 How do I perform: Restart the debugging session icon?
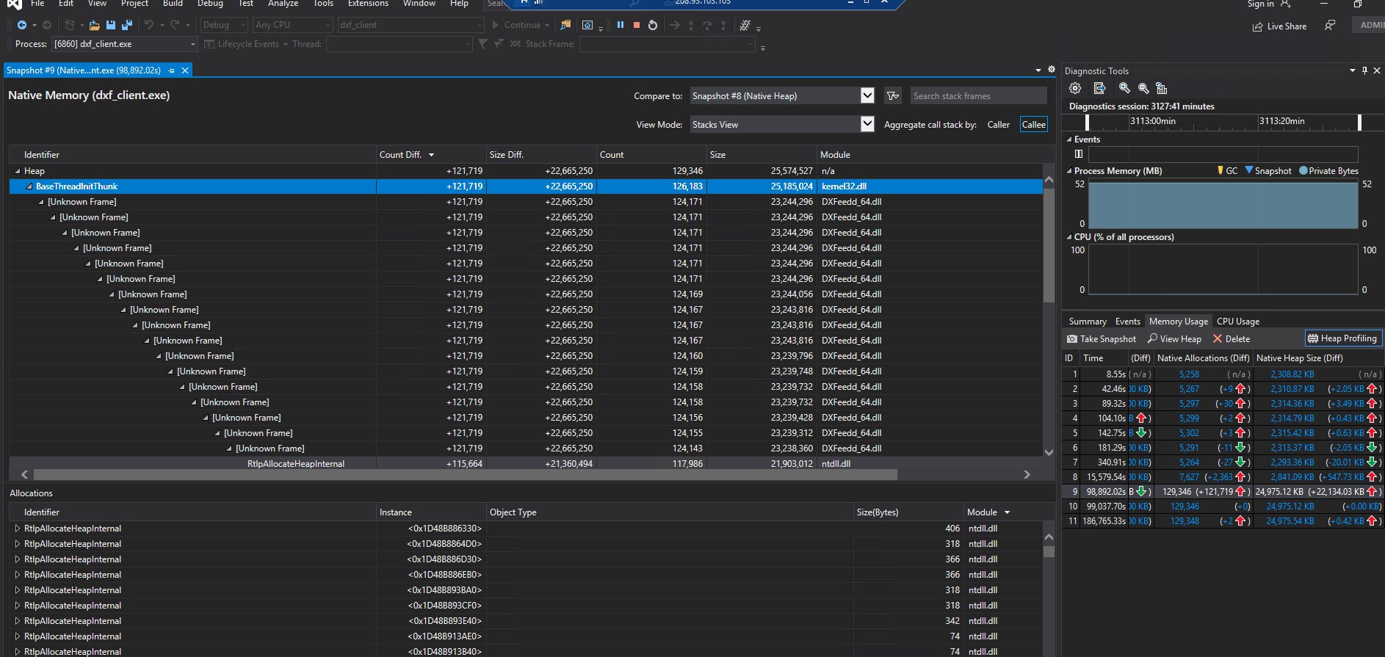click(653, 25)
